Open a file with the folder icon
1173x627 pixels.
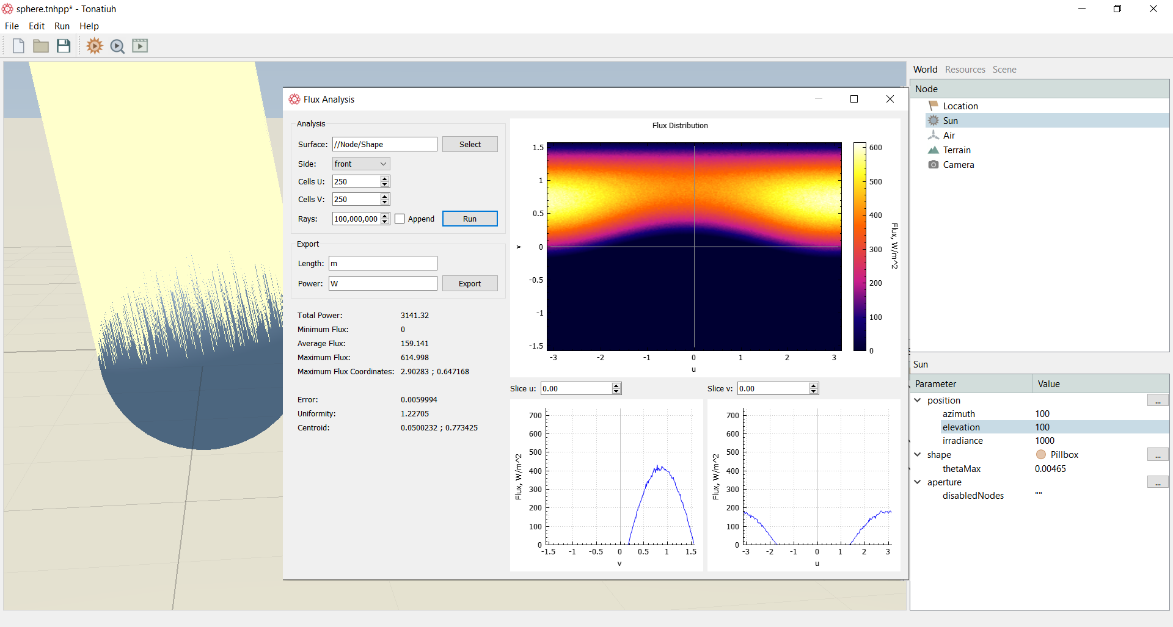41,46
